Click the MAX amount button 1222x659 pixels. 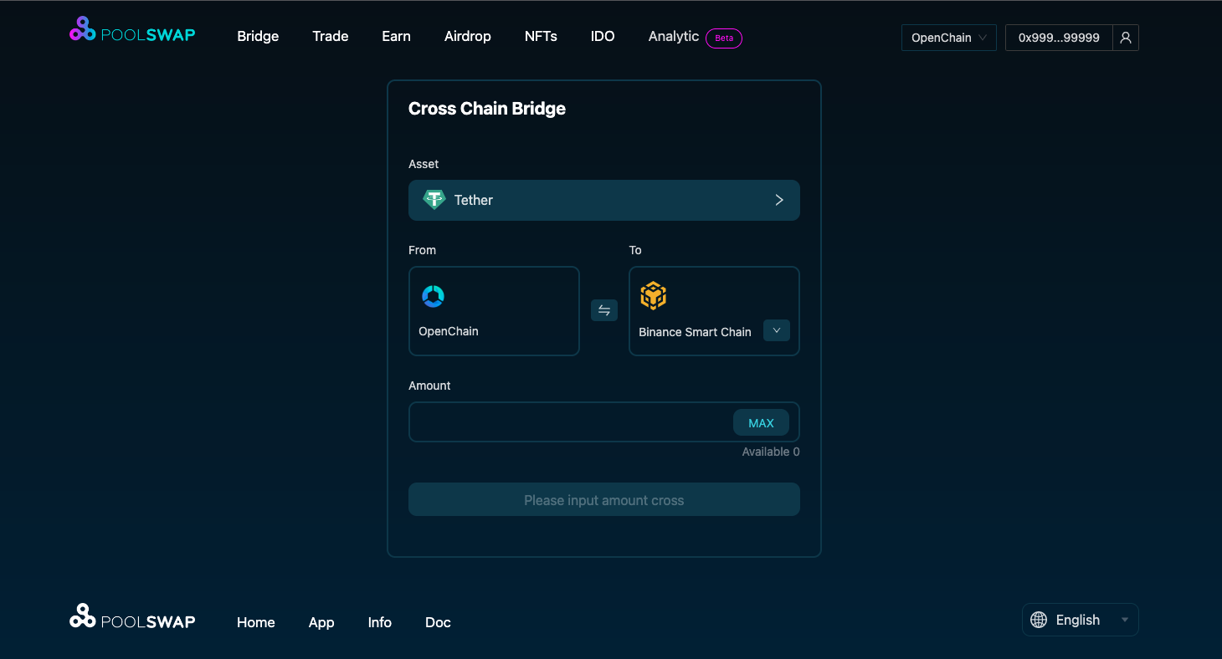[761, 422]
